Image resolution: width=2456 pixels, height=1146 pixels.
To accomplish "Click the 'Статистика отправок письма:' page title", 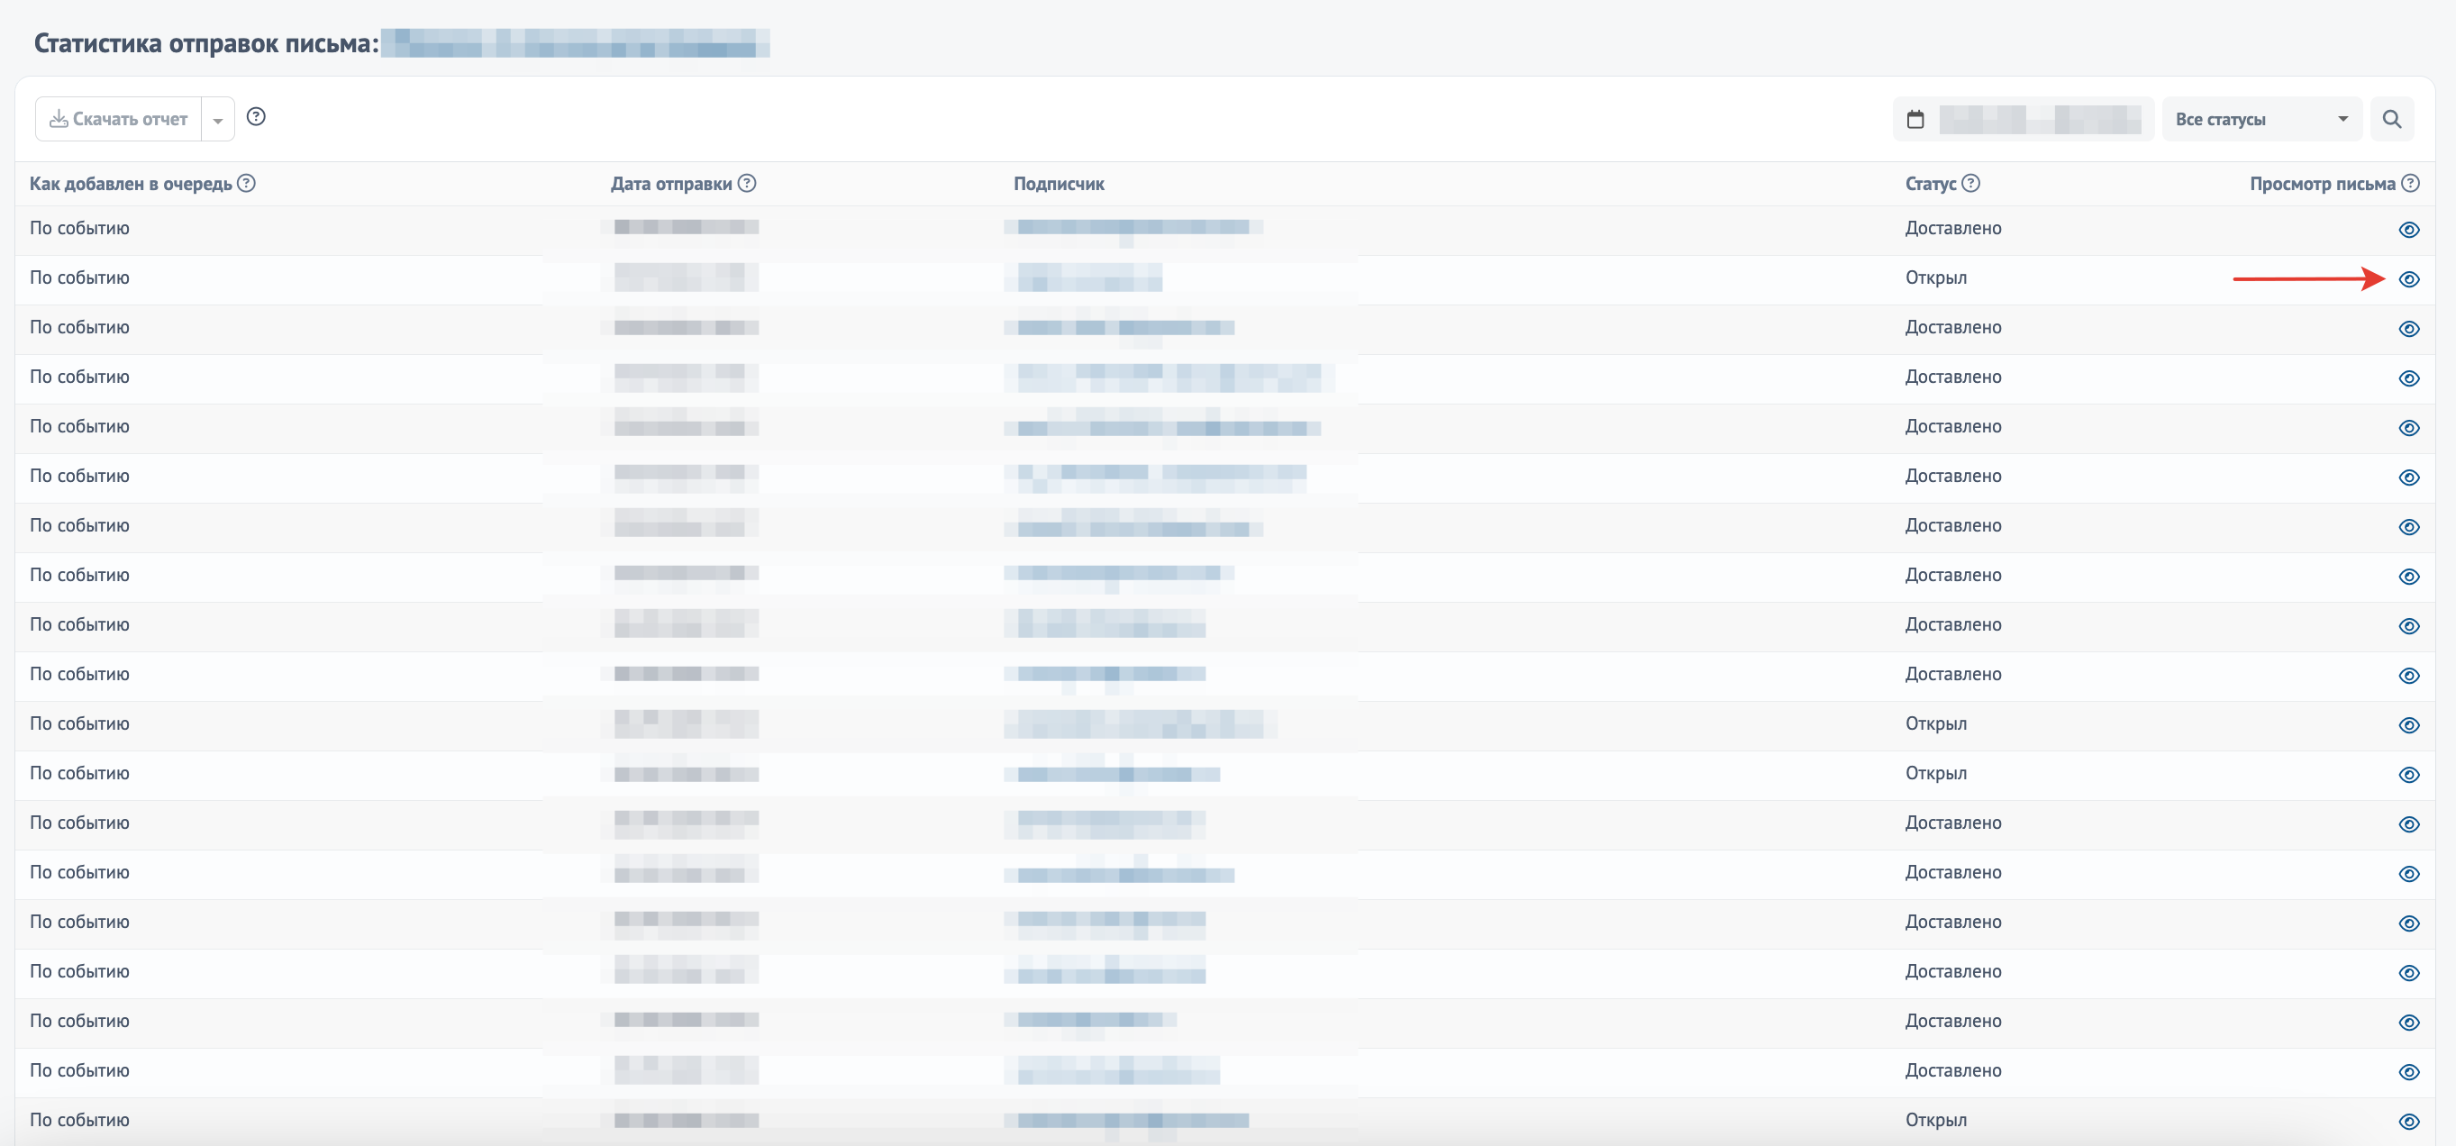I will click(x=206, y=44).
